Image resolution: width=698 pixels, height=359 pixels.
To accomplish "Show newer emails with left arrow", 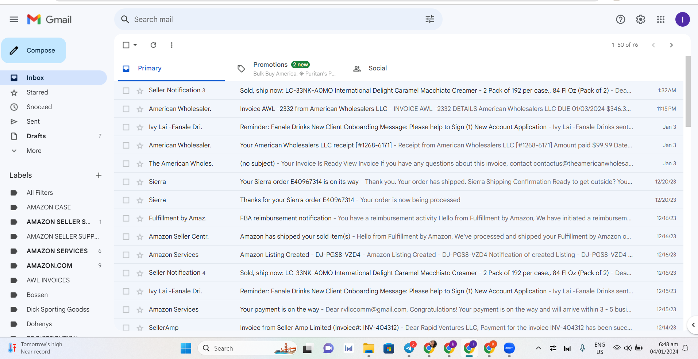I will pyautogui.click(x=653, y=45).
